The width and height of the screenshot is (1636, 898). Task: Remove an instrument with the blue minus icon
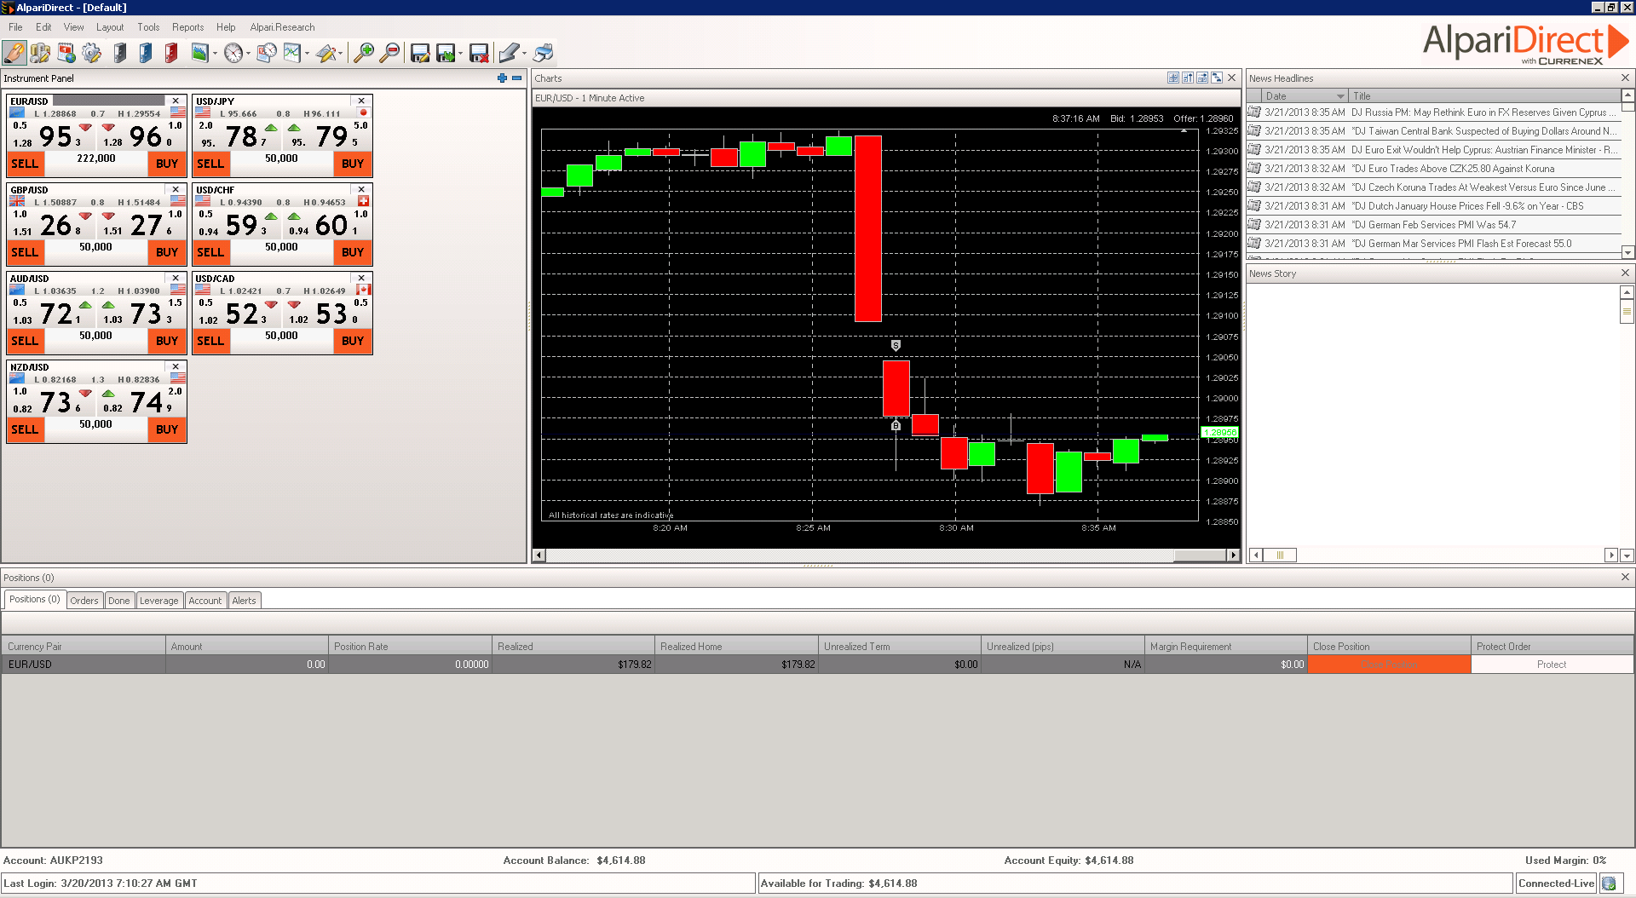516,78
